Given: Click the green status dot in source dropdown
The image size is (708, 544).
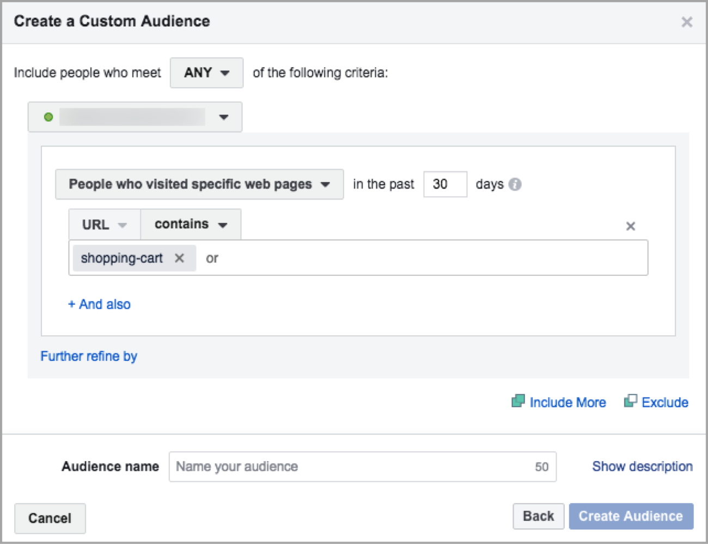Looking at the screenshot, I should click(48, 117).
